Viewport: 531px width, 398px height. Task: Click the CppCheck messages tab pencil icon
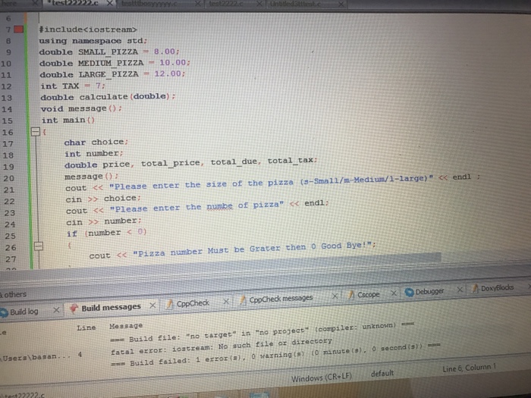coord(242,300)
